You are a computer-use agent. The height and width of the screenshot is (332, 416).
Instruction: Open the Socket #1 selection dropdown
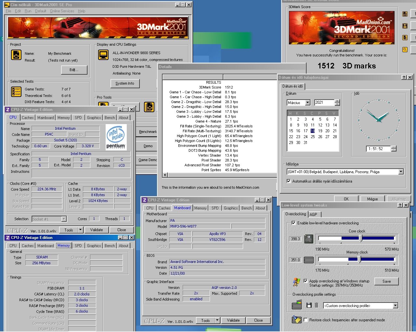point(64,219)
